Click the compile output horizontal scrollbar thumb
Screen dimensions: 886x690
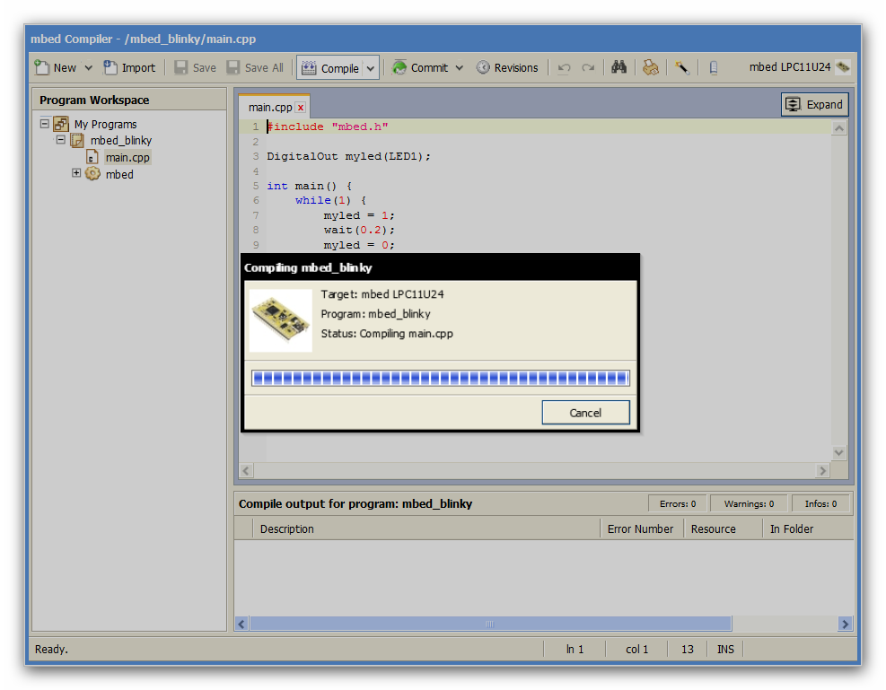click(x=490, y=624)
